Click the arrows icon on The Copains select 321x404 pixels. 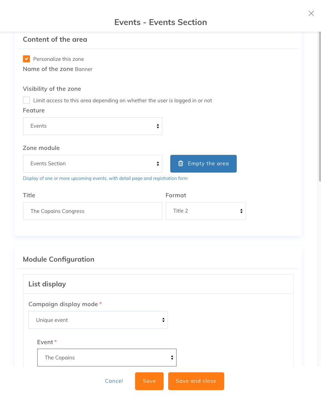tap(172, 358)
